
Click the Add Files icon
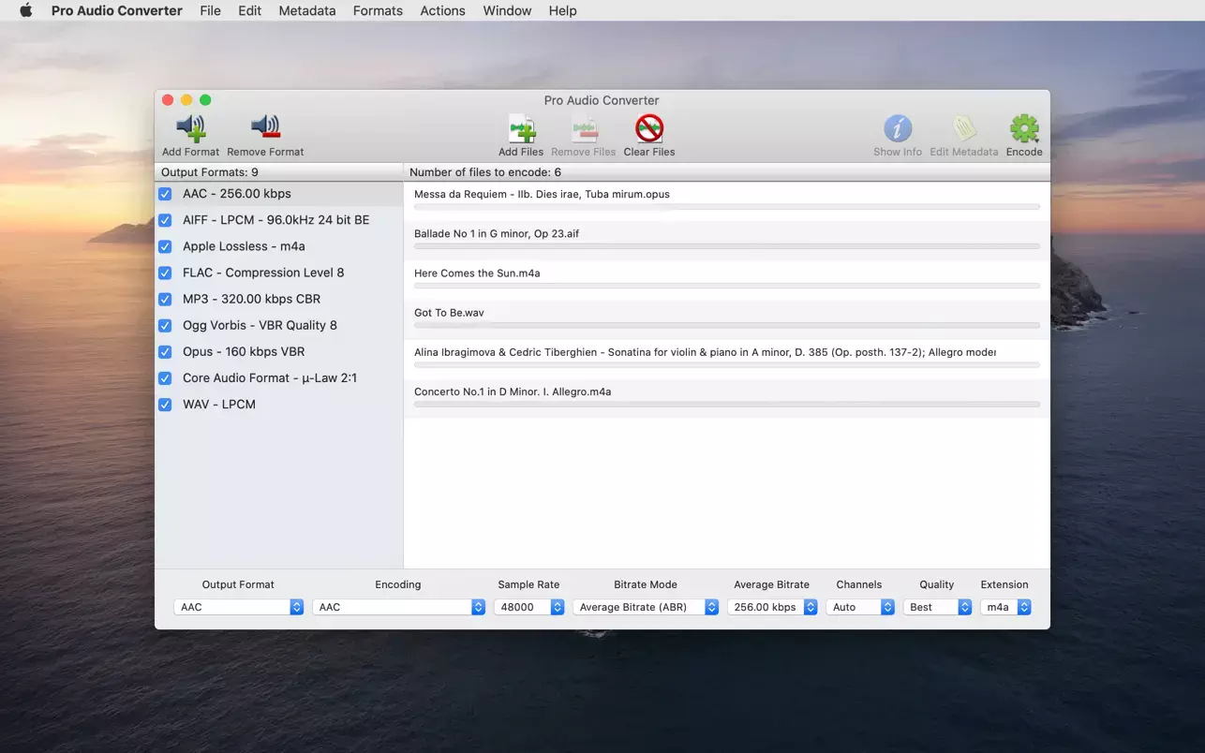521,128
